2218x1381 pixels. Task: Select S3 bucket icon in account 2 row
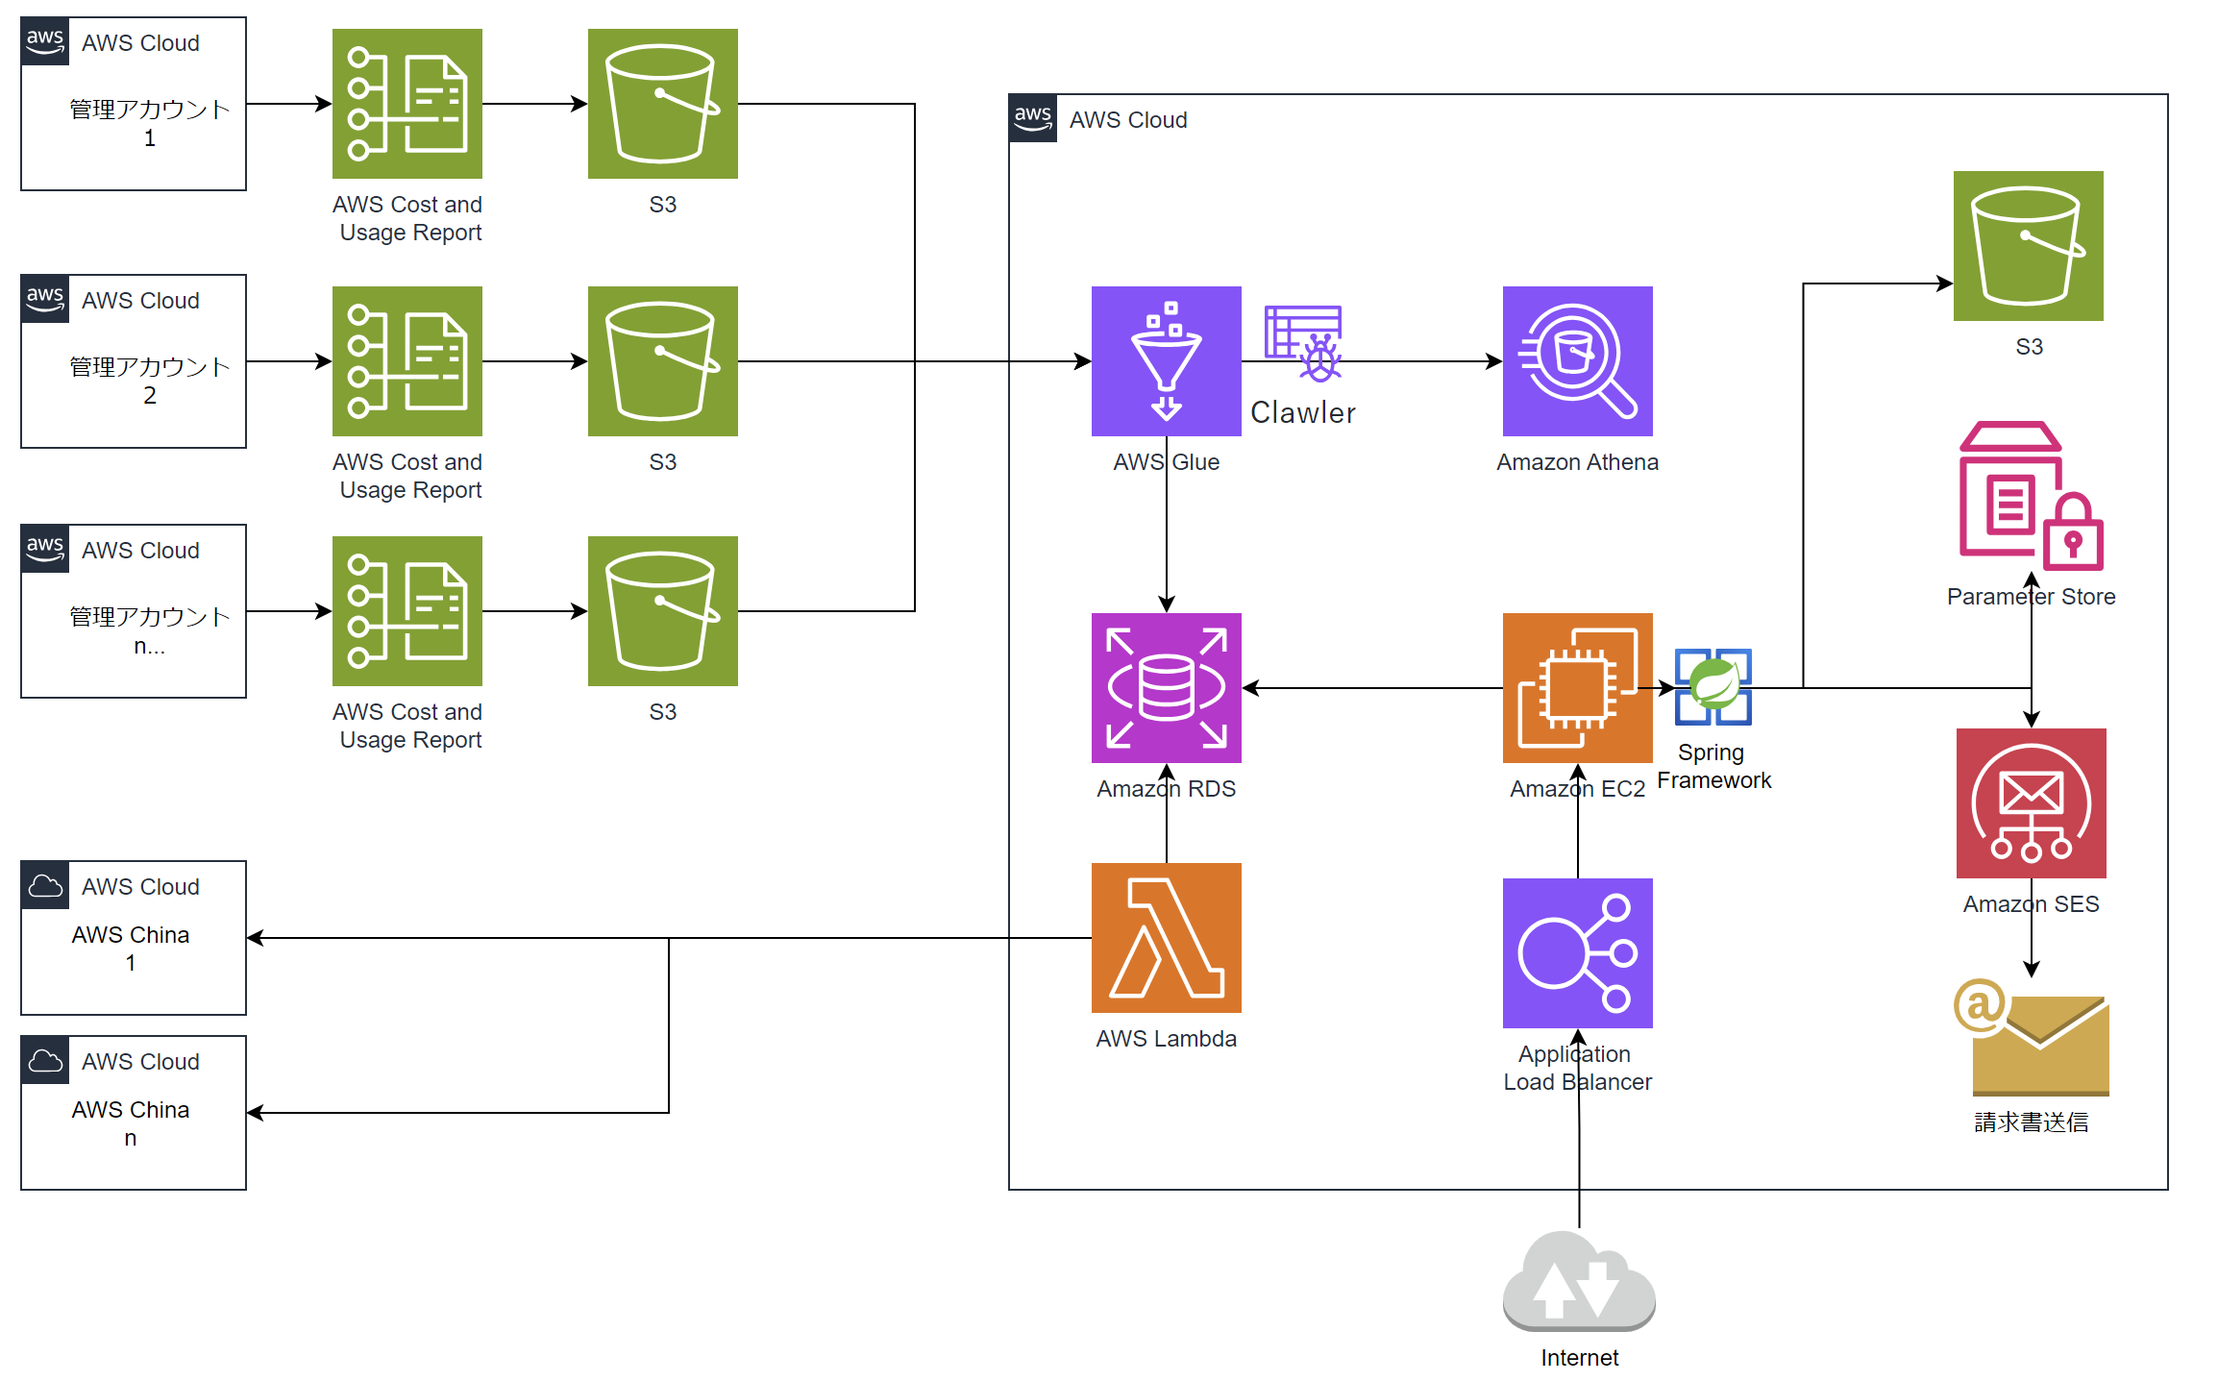coord(662,361)
